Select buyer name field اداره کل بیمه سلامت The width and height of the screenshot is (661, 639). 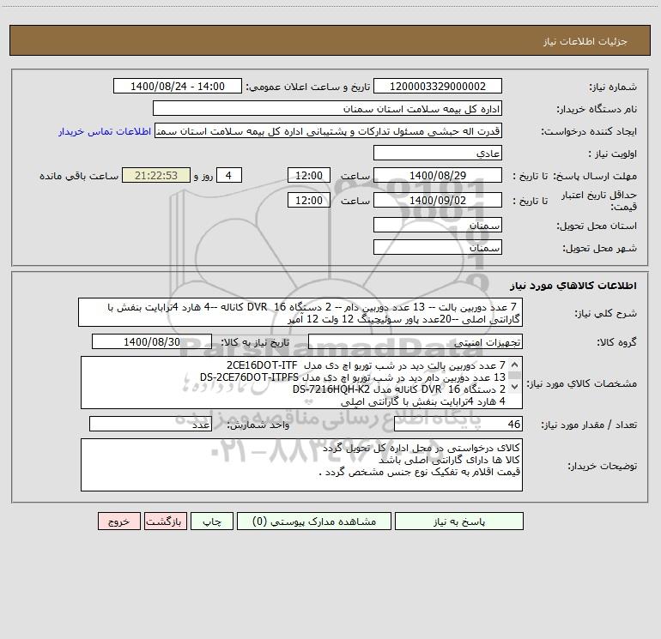[327, 109]
